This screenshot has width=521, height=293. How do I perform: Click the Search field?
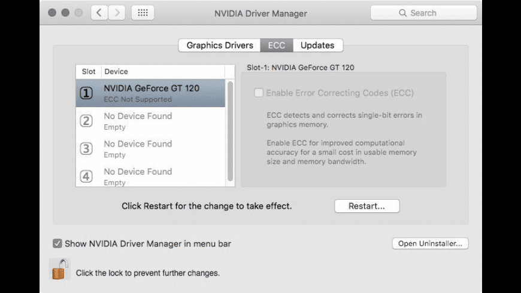[423, 13]
